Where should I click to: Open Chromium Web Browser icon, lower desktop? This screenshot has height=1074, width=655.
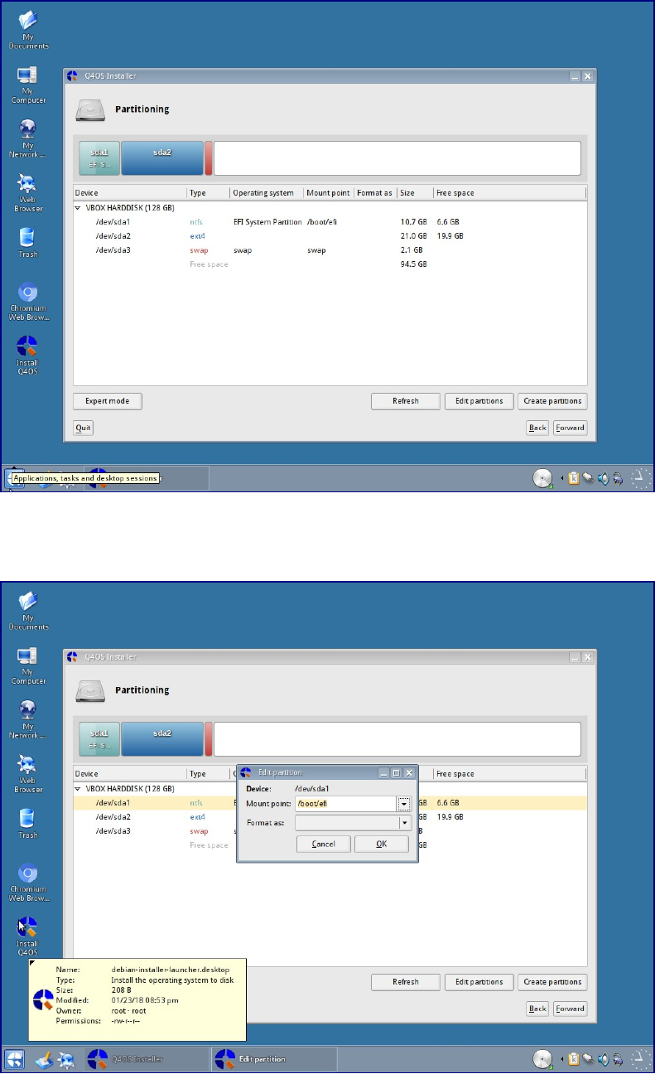click(x=28, y=883)
